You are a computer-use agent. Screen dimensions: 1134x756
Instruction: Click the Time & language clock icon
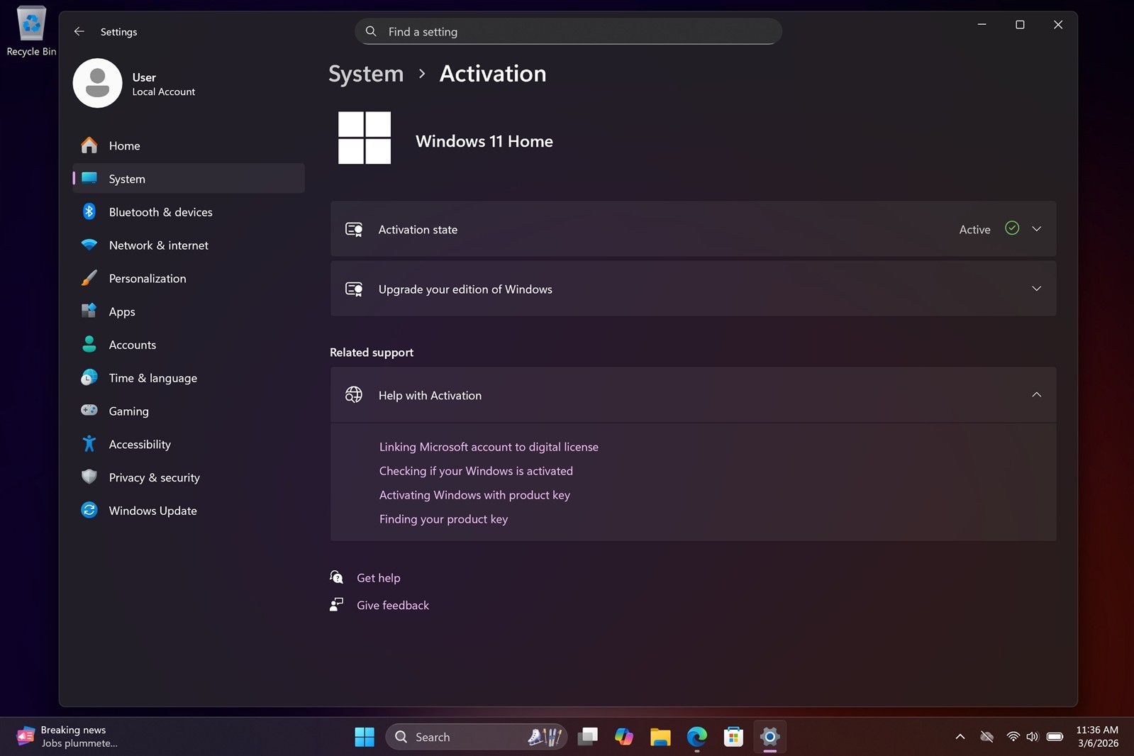point(89,377)
